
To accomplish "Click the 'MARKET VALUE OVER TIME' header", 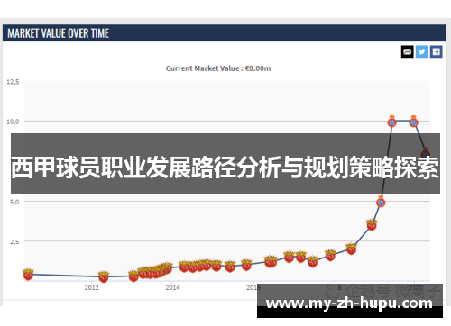I will click(59, 33).
